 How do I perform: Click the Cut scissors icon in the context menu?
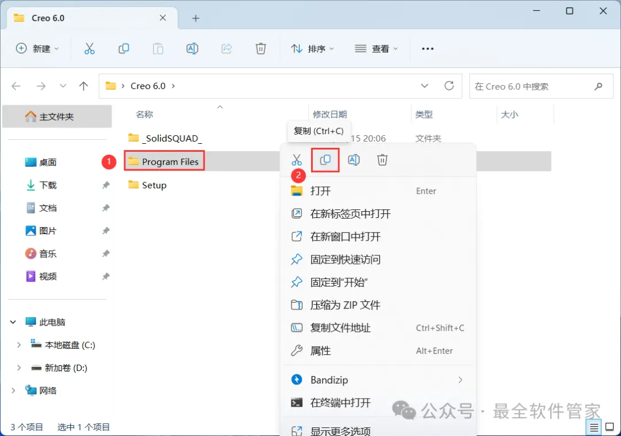[x=297, y=160]
